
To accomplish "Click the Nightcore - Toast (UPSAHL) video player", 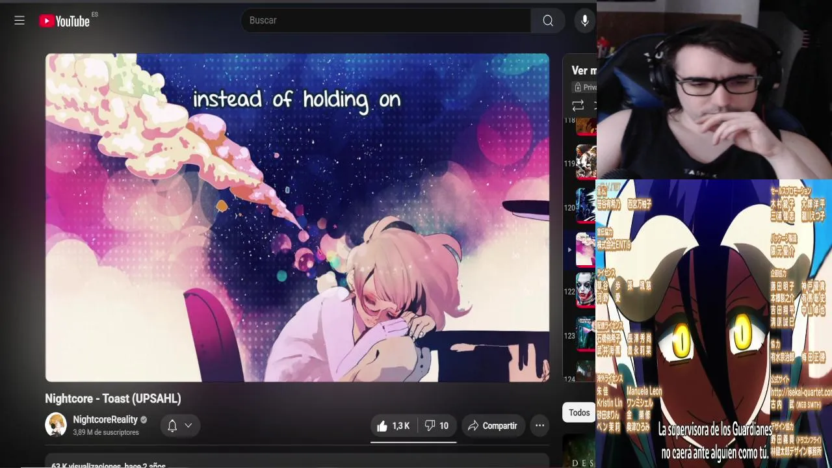I will (297, 218).
